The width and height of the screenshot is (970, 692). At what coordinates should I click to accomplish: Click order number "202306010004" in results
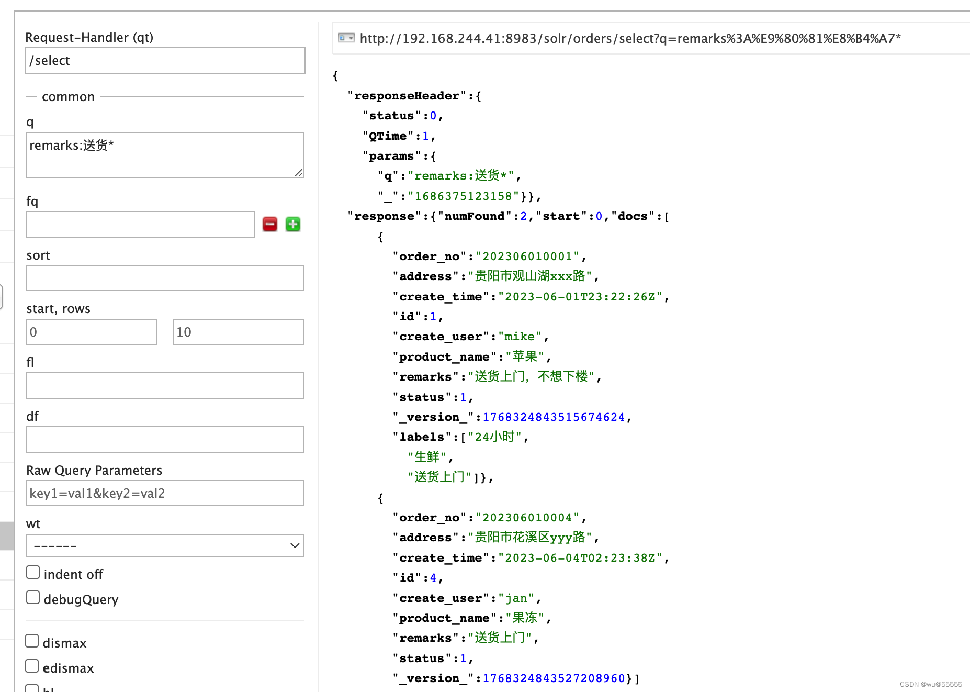[x=527, y=518]
